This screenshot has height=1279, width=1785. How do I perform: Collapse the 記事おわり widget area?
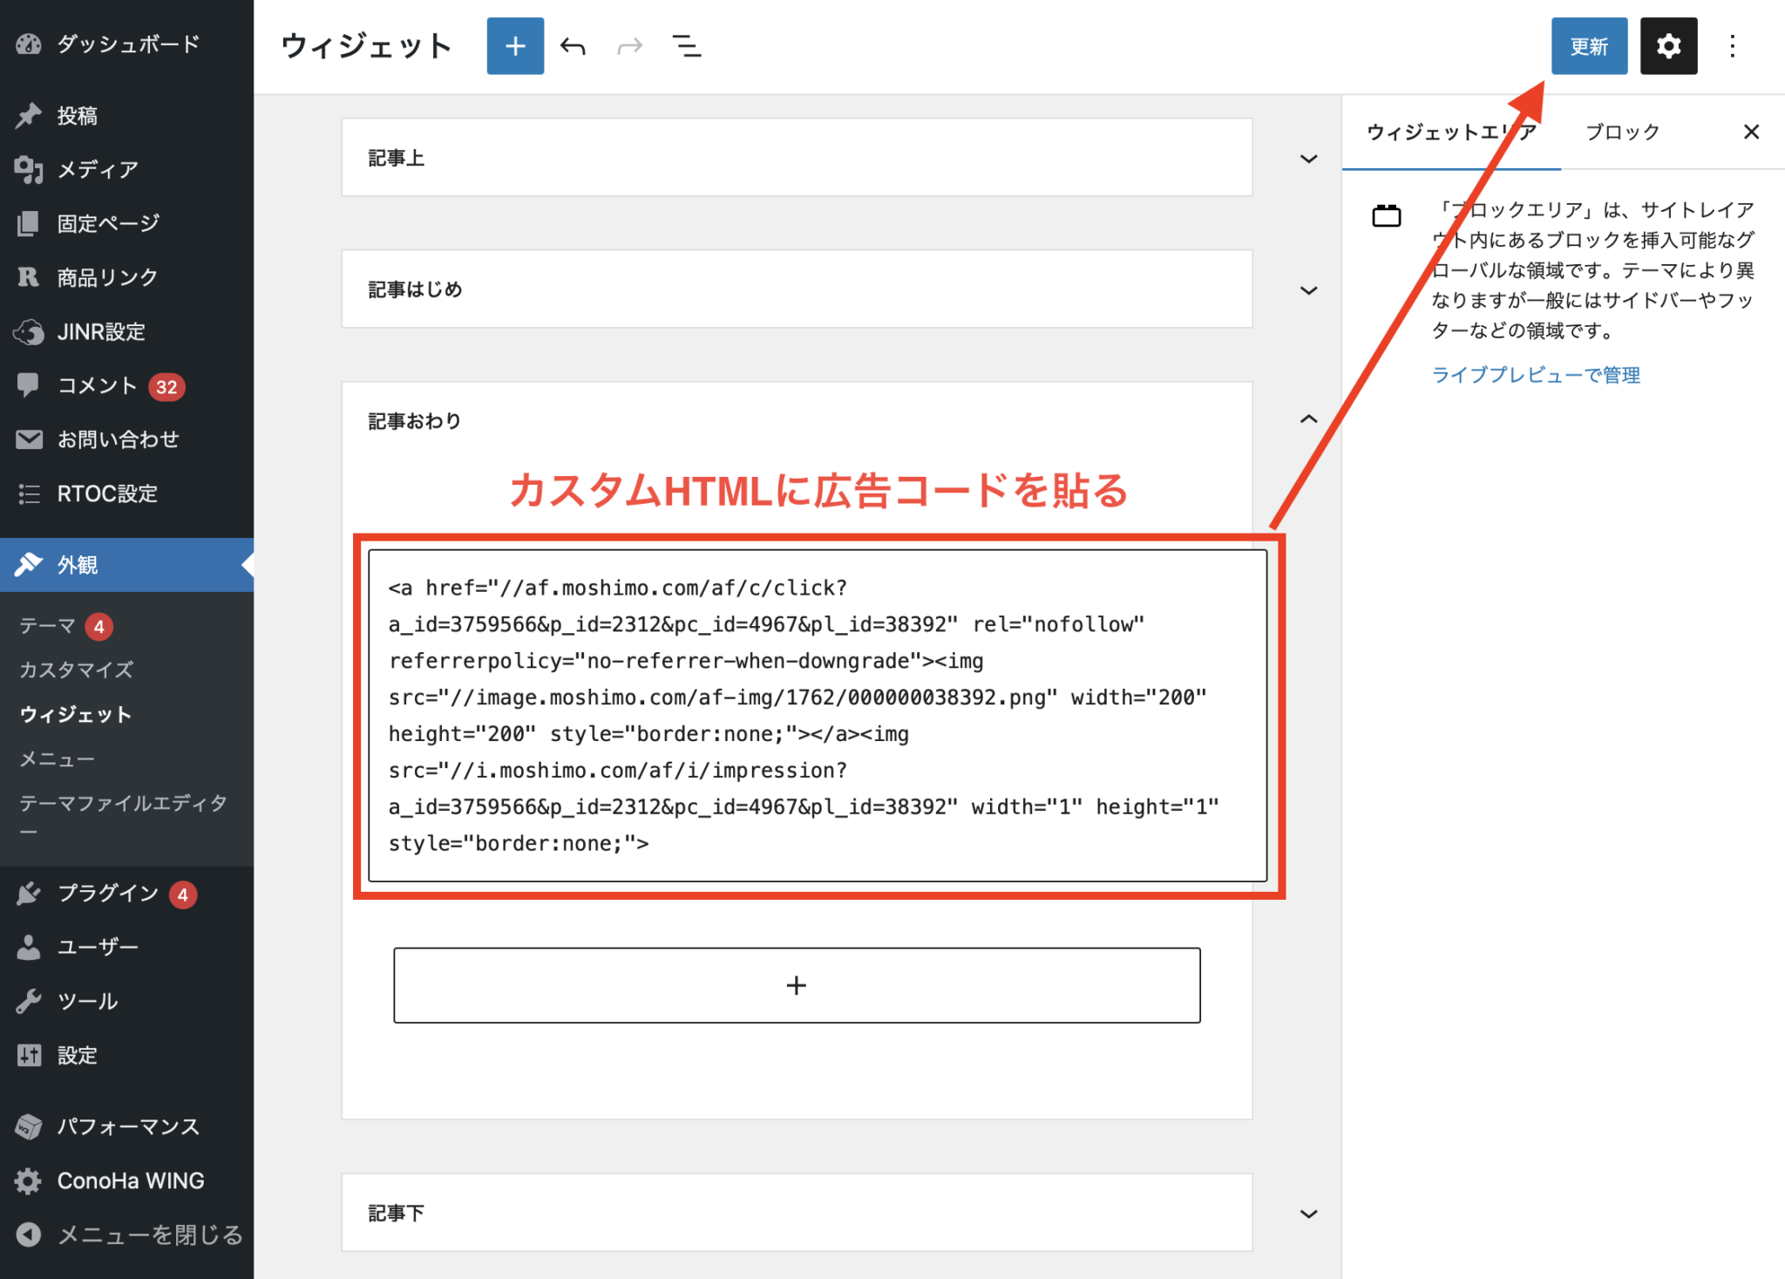click(1307, 419)
